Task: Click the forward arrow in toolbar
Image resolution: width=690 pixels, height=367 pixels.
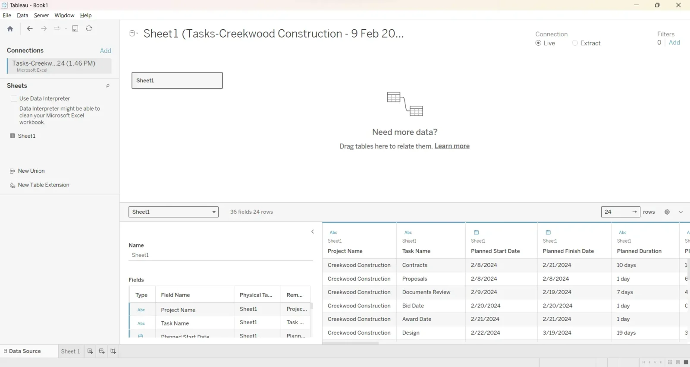Action: click(44, 28)
